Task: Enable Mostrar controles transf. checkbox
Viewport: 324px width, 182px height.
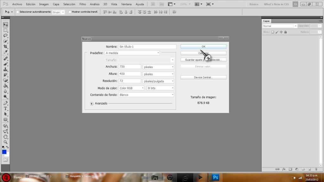Action: (x=70, y=12)
